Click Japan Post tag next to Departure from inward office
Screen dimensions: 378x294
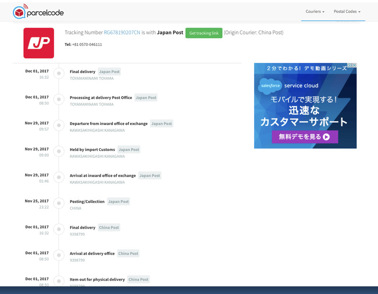click(162, 124)
